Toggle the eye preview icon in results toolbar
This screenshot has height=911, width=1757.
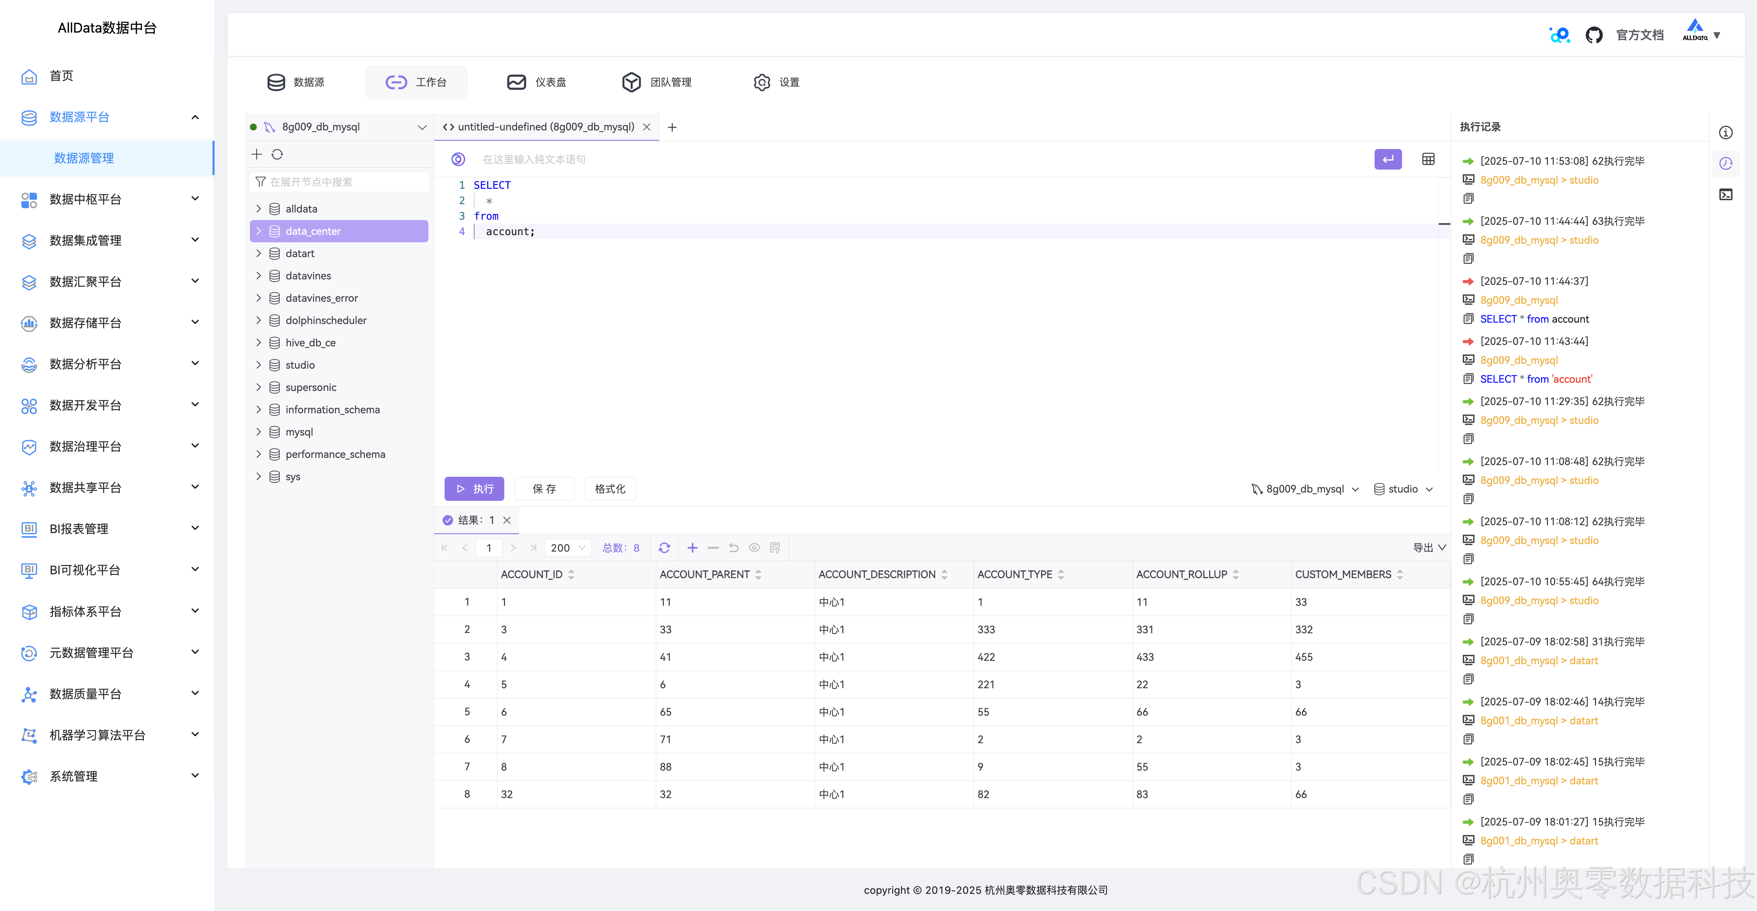click(x=754, y=547)
